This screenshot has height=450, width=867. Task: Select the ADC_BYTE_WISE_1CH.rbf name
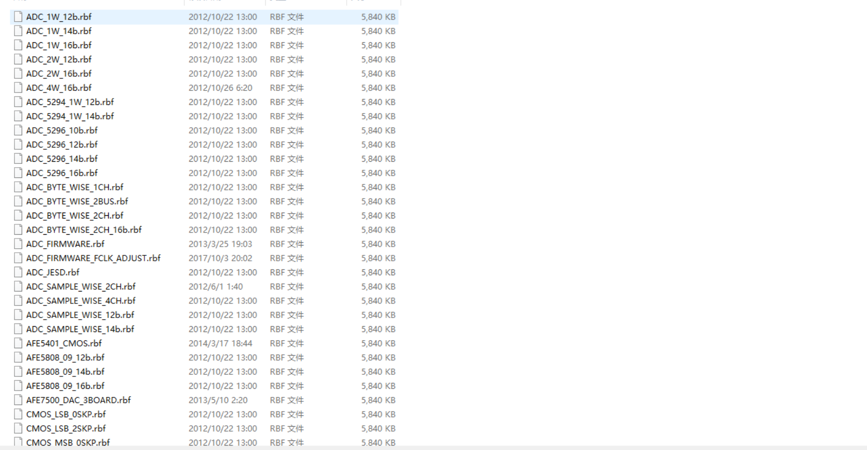pos(75,187)
